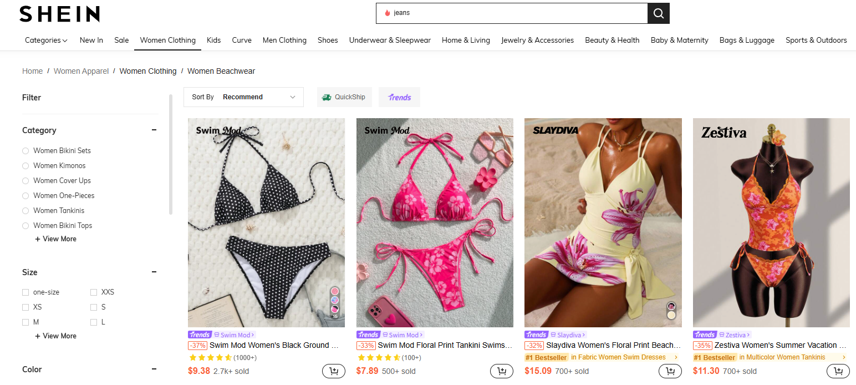Add the Slaydiva beach dress to cart
Screen dimensions: 856x385
670,371
